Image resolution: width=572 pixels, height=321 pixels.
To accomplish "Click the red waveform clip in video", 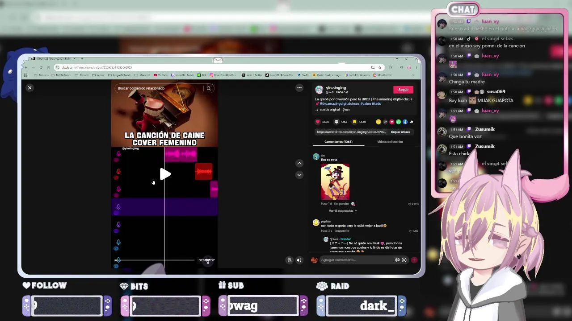I will click(204, 172).
